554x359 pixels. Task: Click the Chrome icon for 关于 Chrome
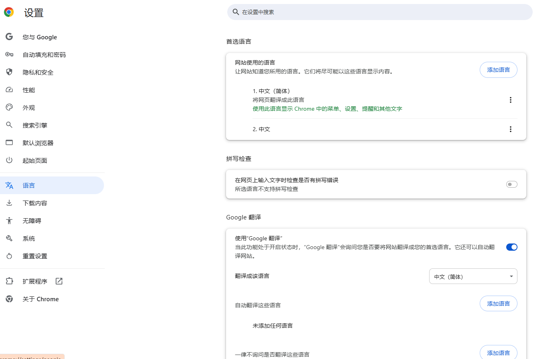coord(9,299)
